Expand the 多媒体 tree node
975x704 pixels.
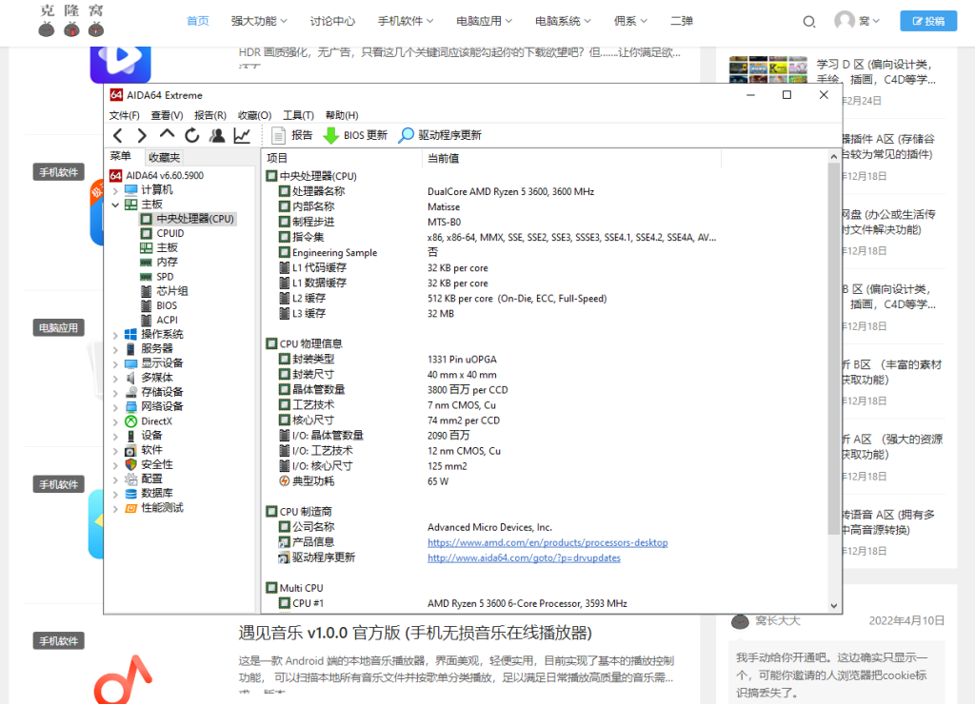pyautogui.click(x=115, y=379)
